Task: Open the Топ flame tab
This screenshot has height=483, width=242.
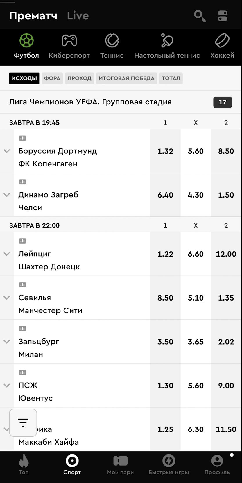Action: coord(24,465)
